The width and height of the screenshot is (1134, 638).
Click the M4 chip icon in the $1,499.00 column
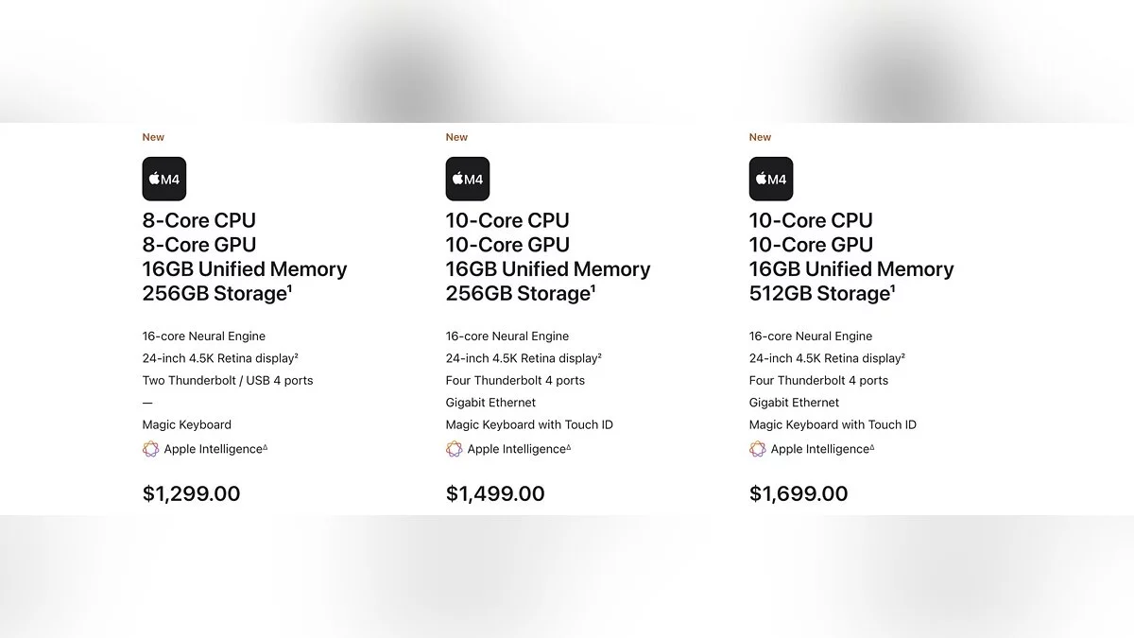468,179
